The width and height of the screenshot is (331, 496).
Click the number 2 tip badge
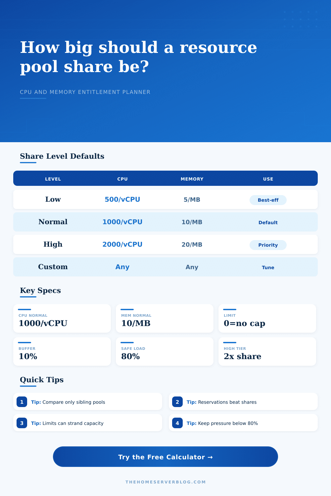pyautogui.click(x=177, y=402)
